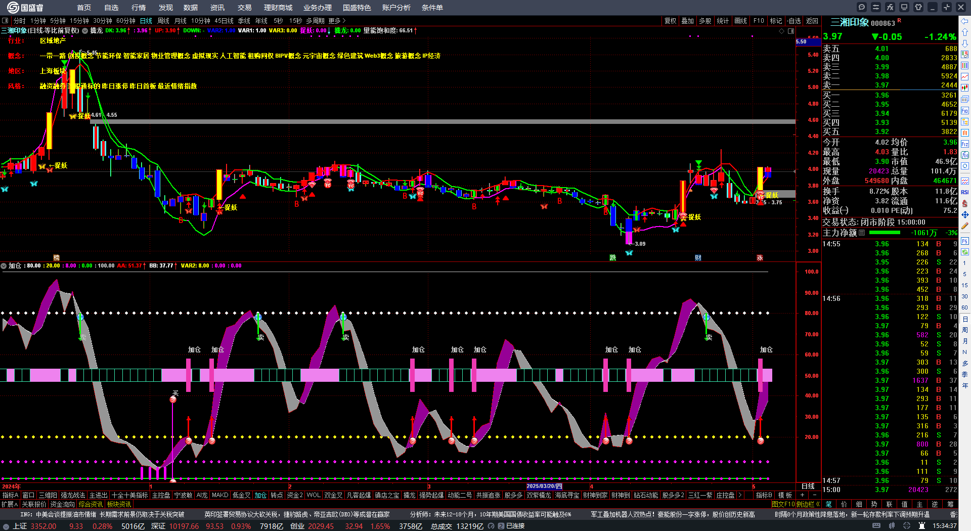Toggle index bar circle left of 上证
Screen dimensions: 971x531
[x=6, y=526]
